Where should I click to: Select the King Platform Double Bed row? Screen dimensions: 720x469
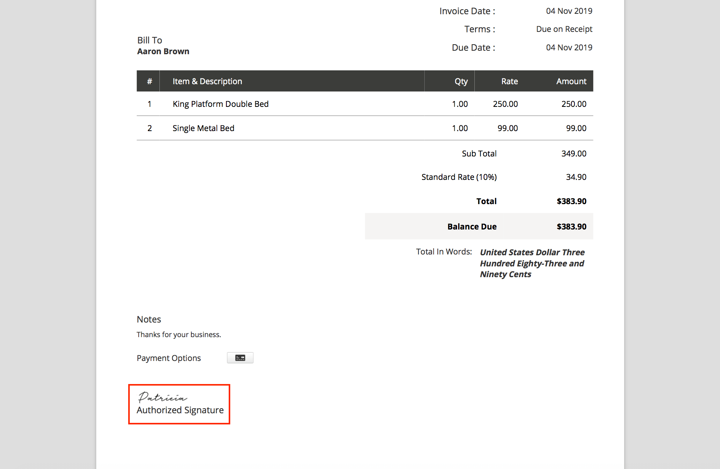(x=220, y=104)
